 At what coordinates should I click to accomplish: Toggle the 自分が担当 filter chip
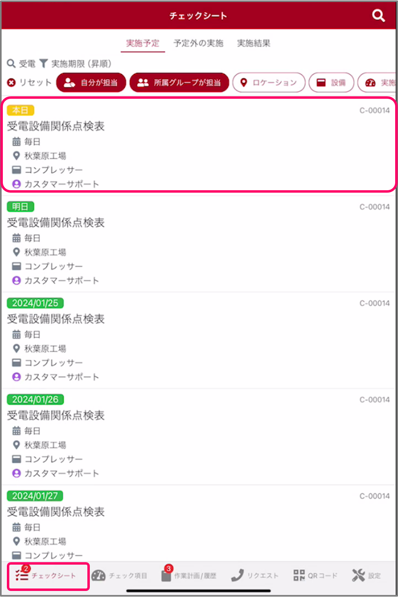point(91,82)
